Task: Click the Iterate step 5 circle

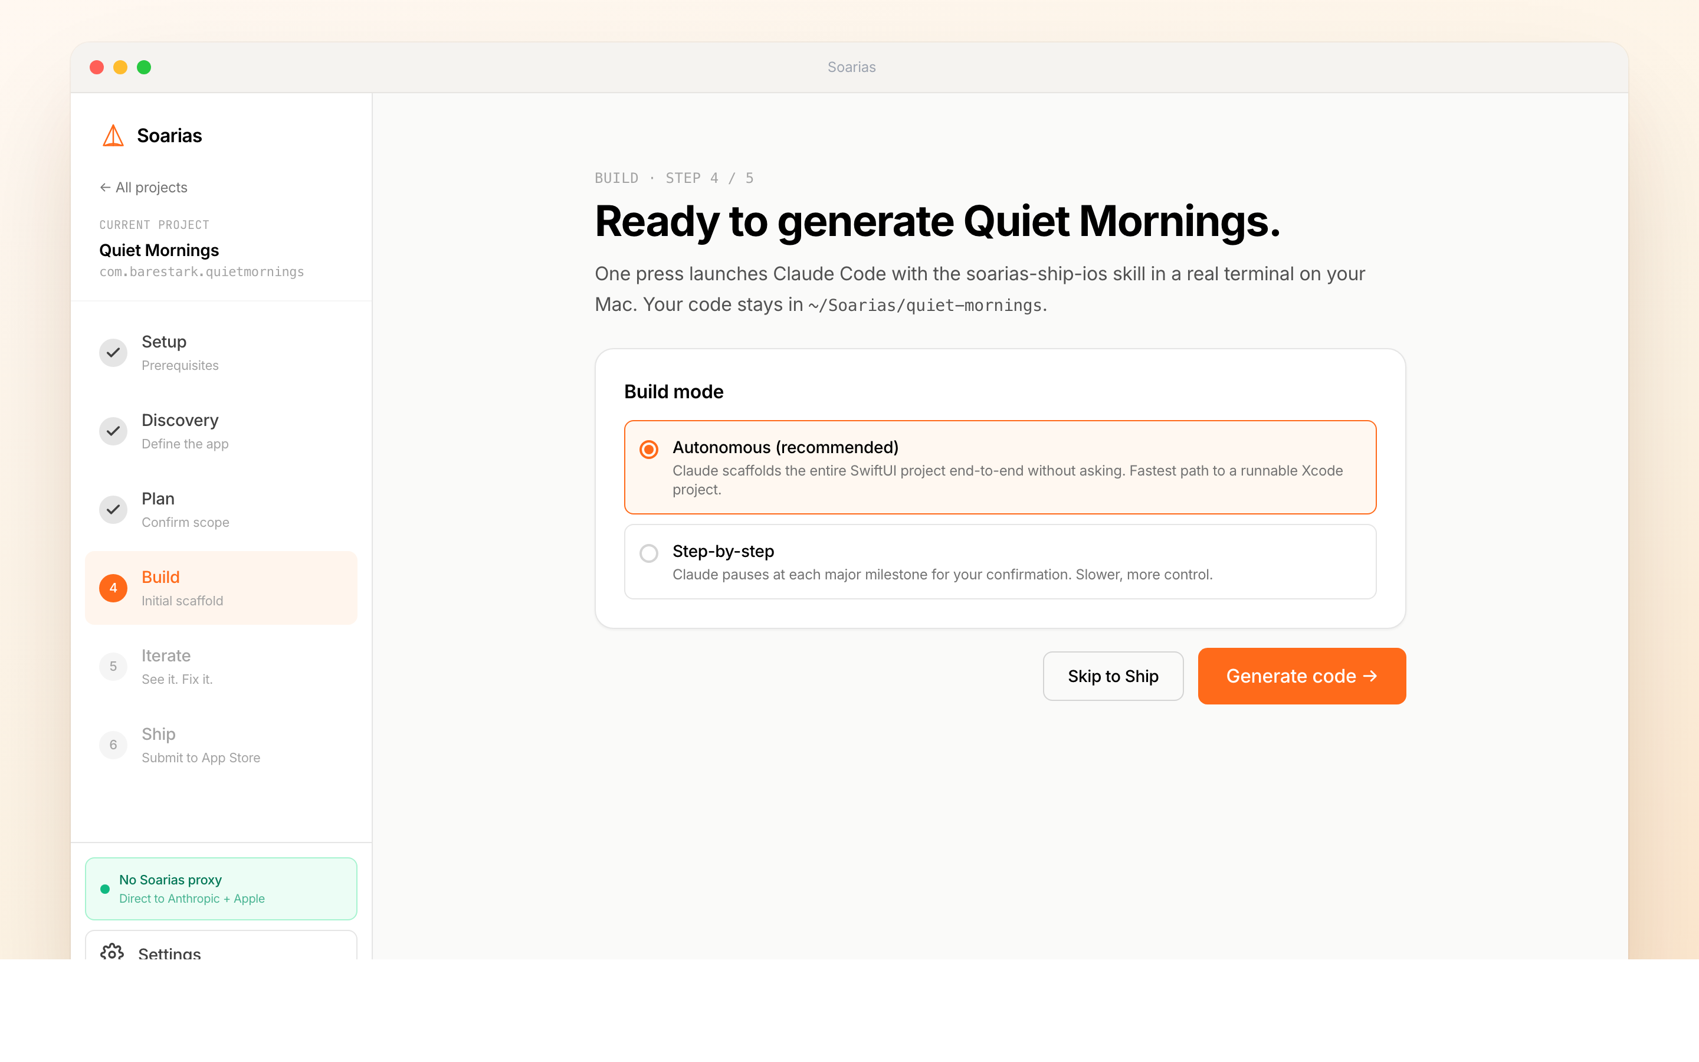Action: point(113,667)
